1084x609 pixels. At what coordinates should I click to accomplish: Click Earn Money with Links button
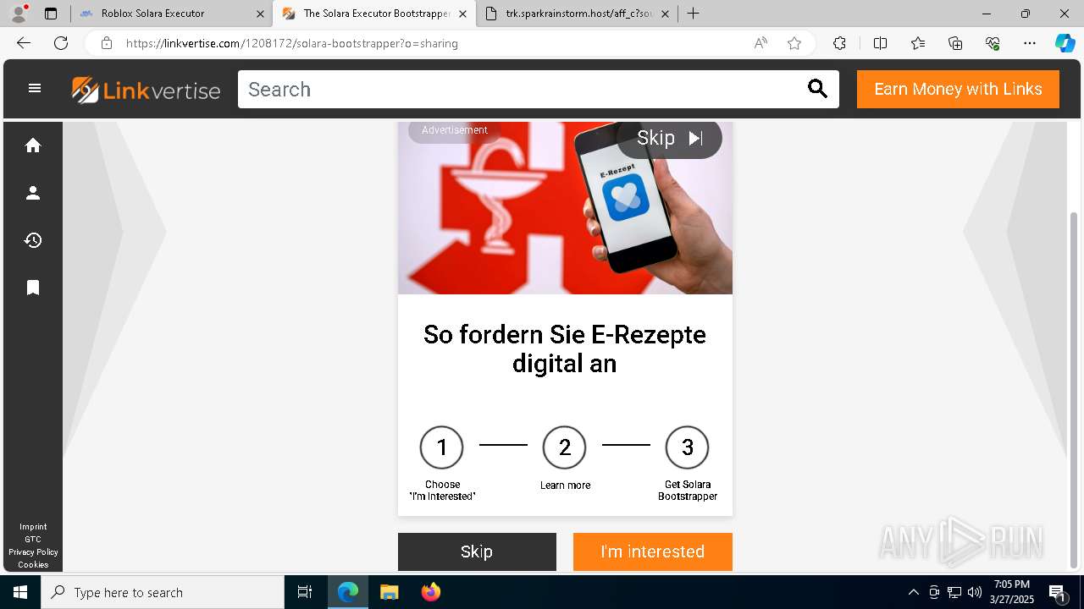958,90
